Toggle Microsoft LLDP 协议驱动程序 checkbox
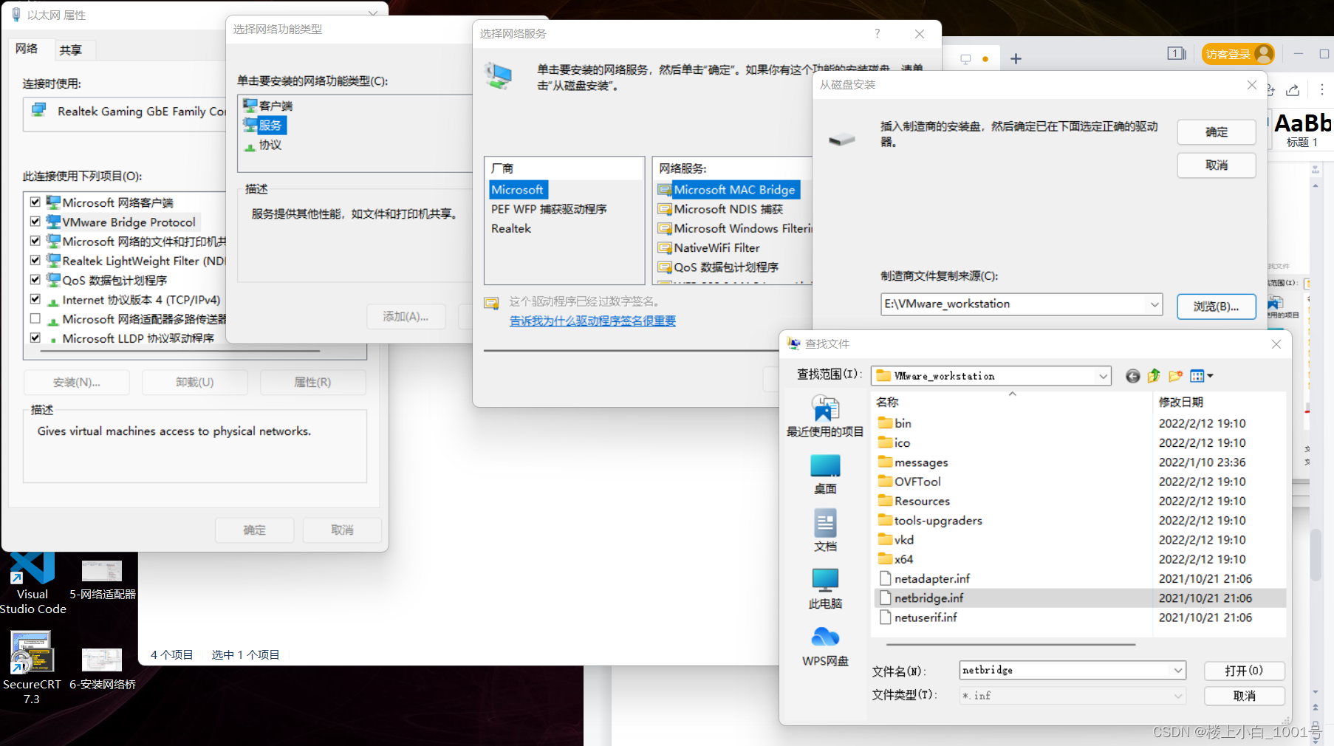 (x=35, y=338)
